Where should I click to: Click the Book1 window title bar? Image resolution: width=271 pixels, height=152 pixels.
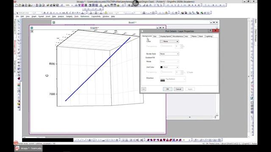132,22
